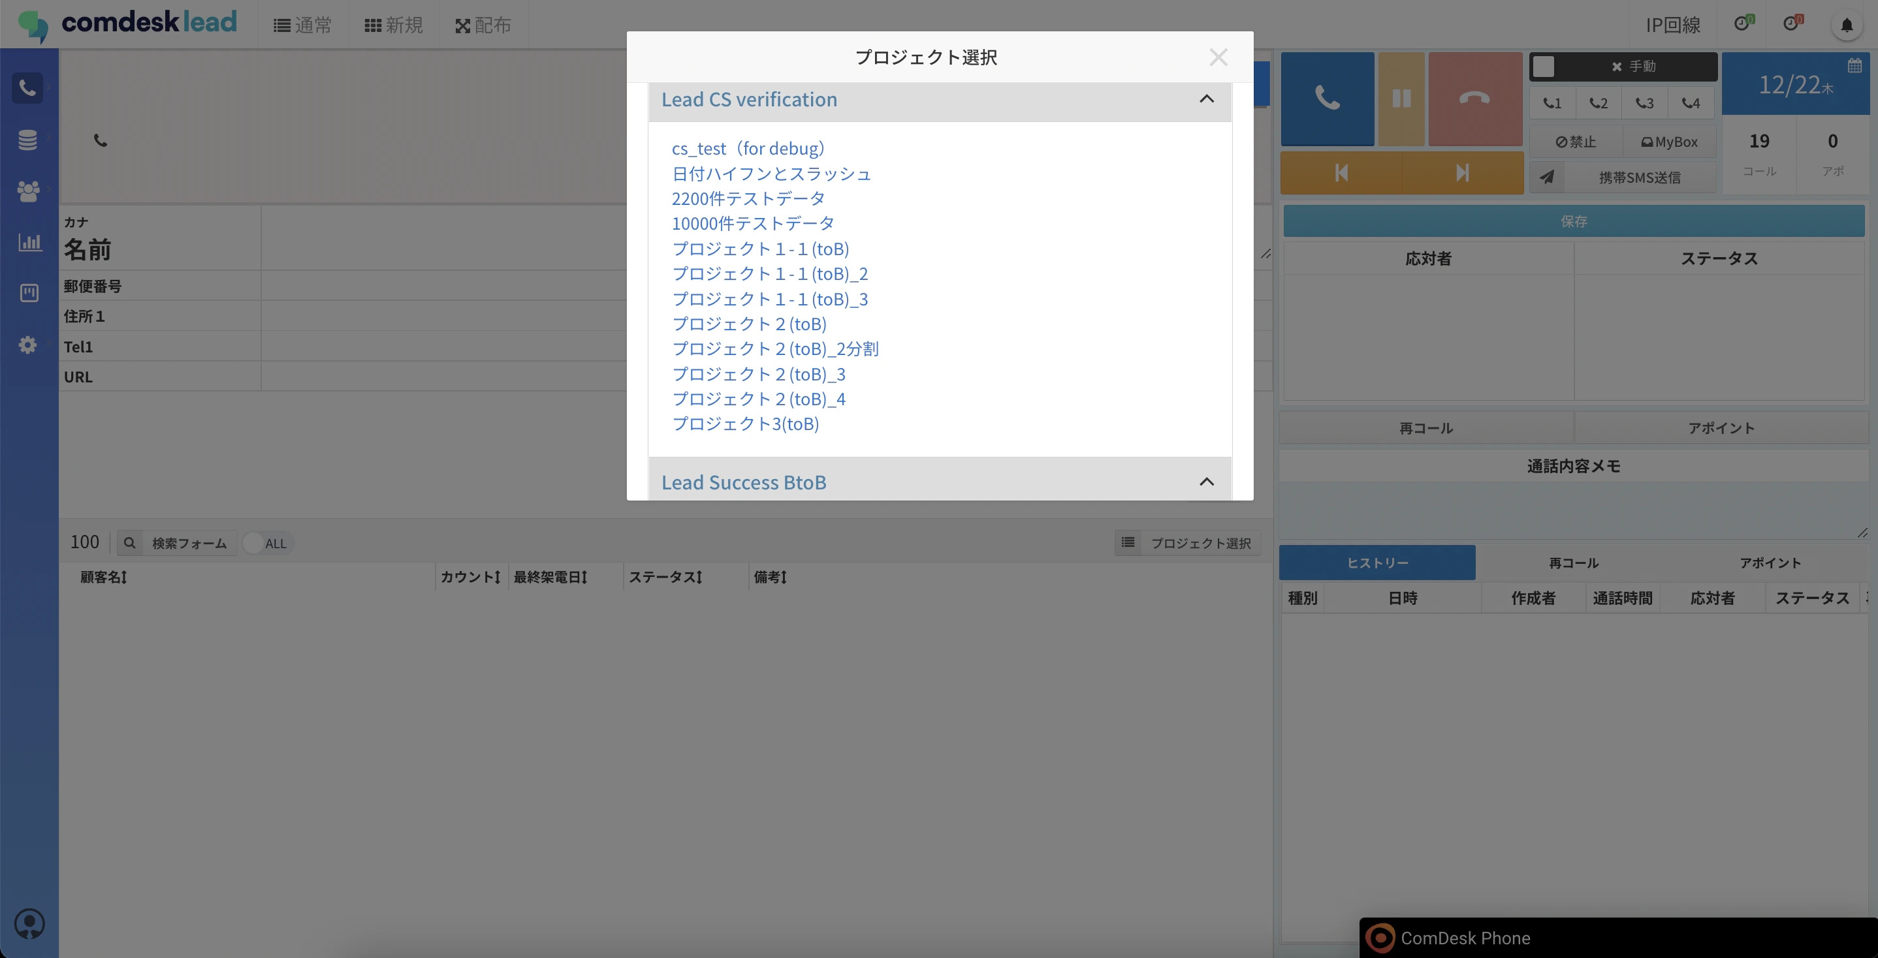Open the board icon in sidebar

point(29,293)
